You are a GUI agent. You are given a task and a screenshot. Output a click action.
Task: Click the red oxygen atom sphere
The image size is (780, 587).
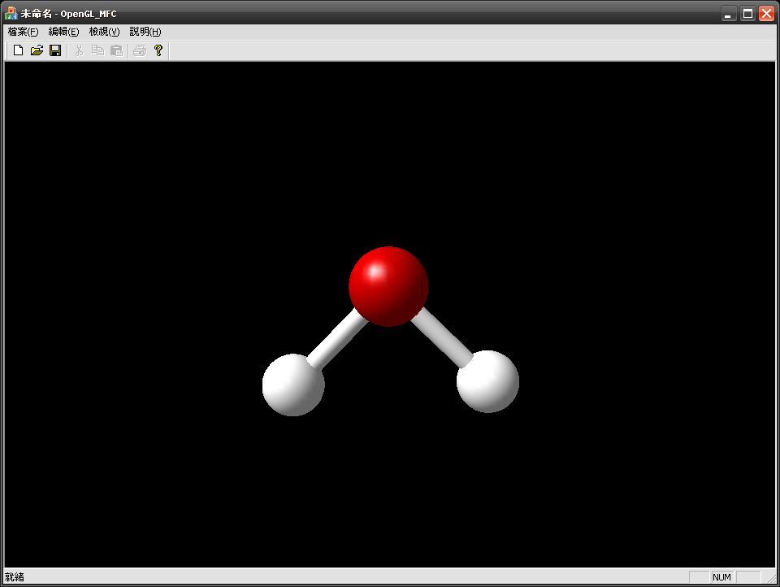tap(388, 286)
